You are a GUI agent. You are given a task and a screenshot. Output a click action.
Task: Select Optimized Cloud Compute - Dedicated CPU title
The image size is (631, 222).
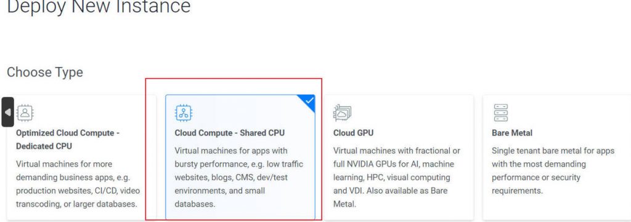point(68,140)
